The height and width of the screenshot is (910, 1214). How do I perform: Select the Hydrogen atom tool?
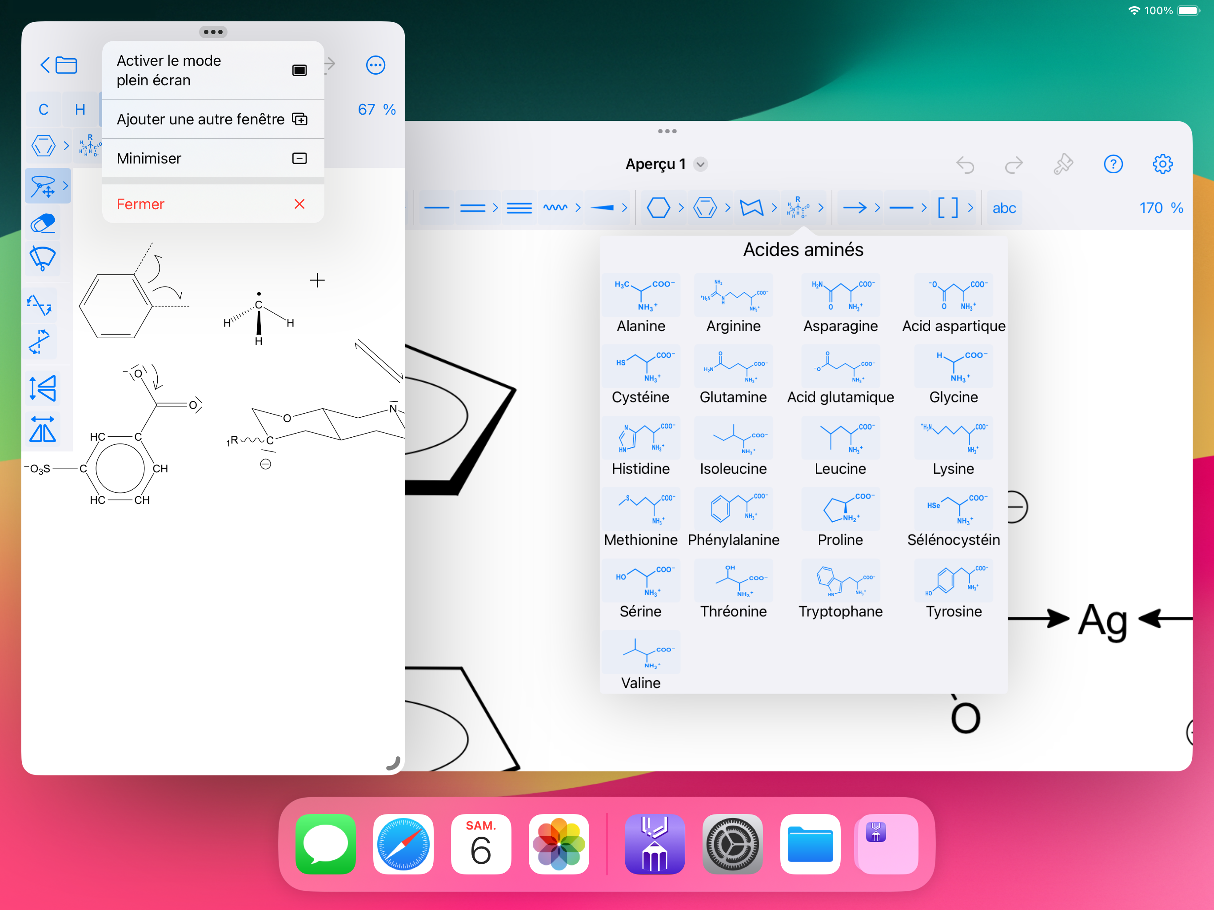click(80, 109)
